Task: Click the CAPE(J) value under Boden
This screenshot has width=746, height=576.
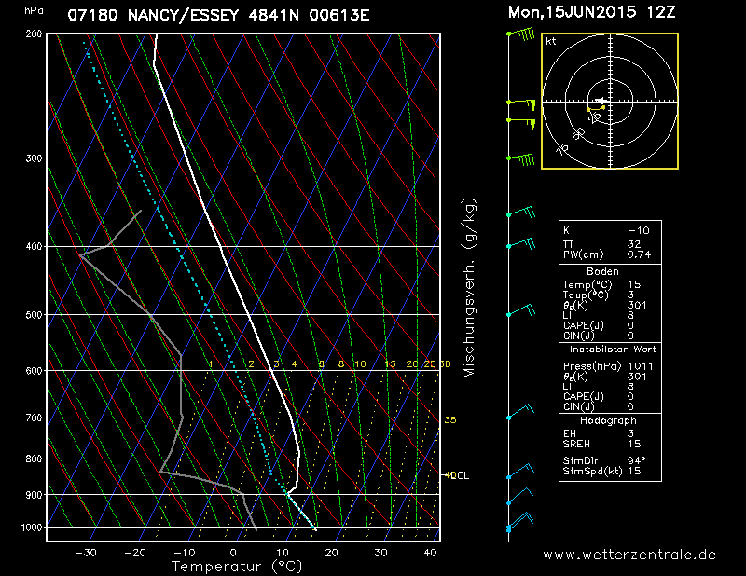Action: (x=630, y=325)
